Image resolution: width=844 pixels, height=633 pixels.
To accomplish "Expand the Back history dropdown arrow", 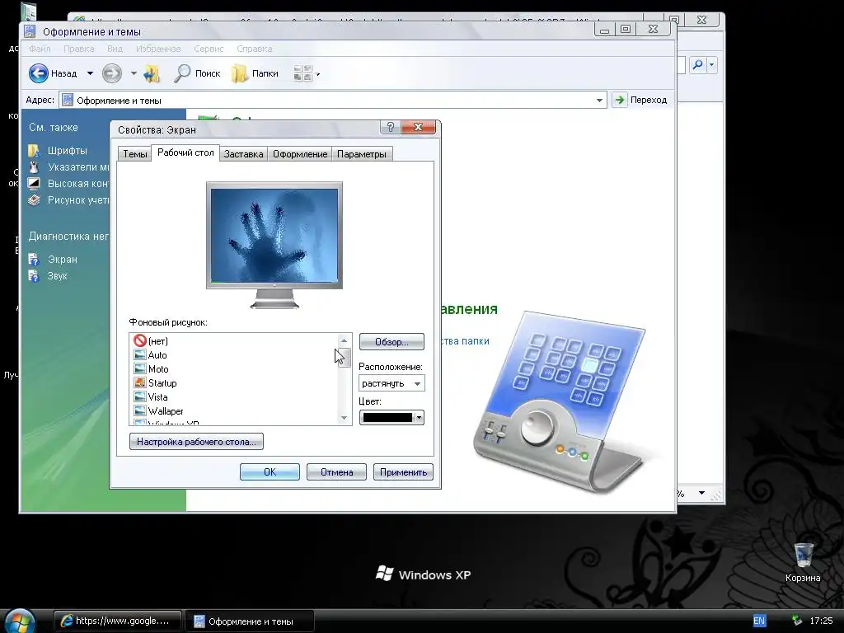I will [91, 73].
